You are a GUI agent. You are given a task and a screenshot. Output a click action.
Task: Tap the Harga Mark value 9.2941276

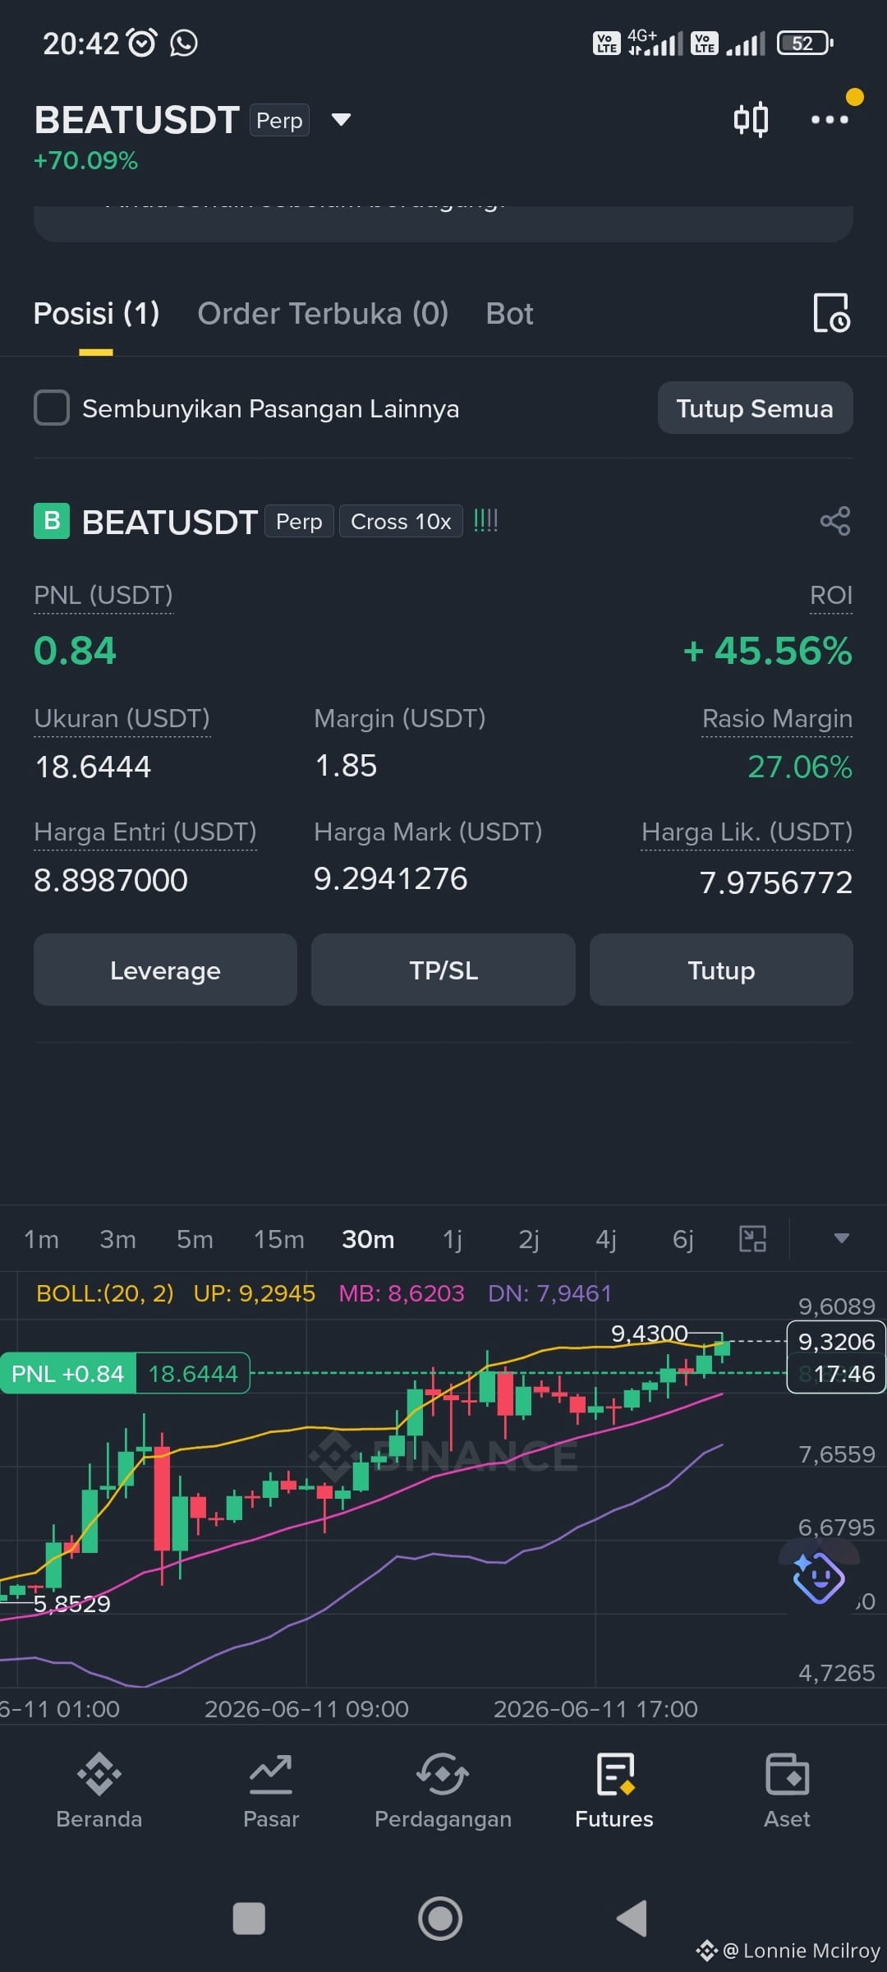390,879
